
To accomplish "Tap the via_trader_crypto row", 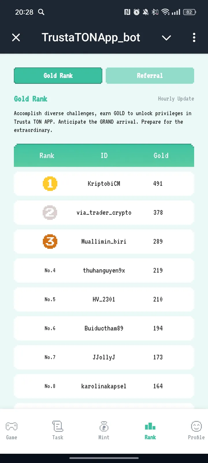I will 104,212.
